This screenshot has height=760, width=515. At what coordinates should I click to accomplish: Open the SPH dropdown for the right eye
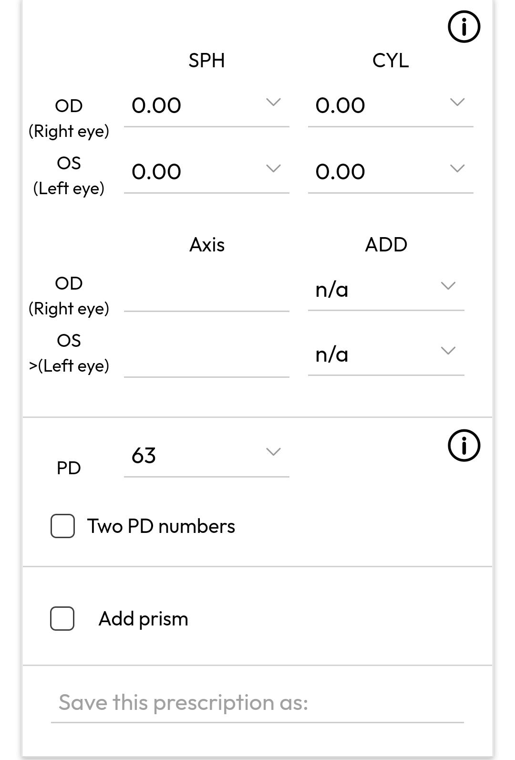(x=273, y=101)
